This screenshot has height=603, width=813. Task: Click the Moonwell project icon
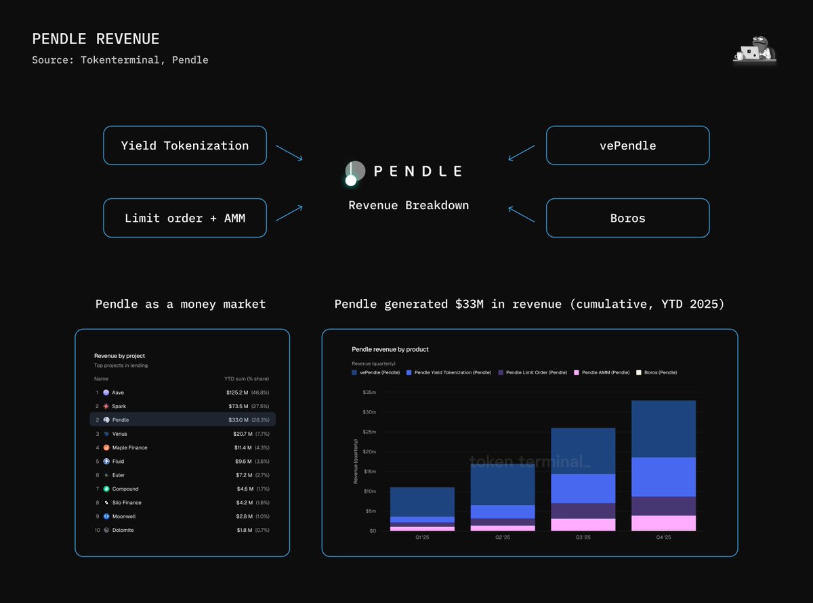(x=106, y=516)
